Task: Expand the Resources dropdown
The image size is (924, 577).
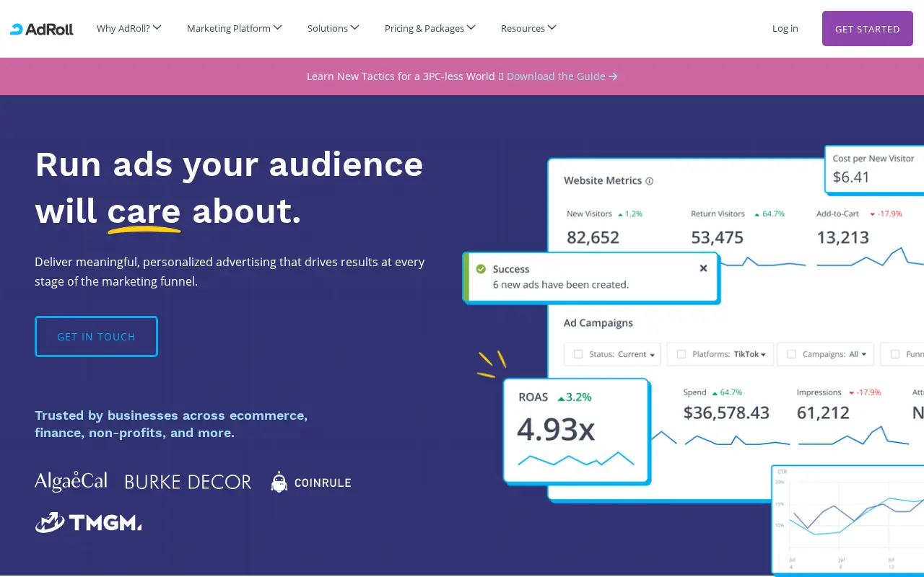Action: [x=528, y=28]
